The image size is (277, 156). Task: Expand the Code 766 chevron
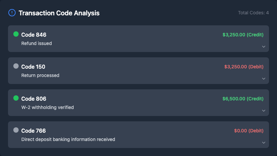(263, 143)
